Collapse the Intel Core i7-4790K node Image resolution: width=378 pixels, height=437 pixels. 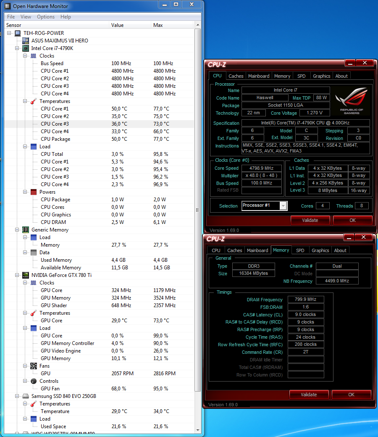point(17,48)
